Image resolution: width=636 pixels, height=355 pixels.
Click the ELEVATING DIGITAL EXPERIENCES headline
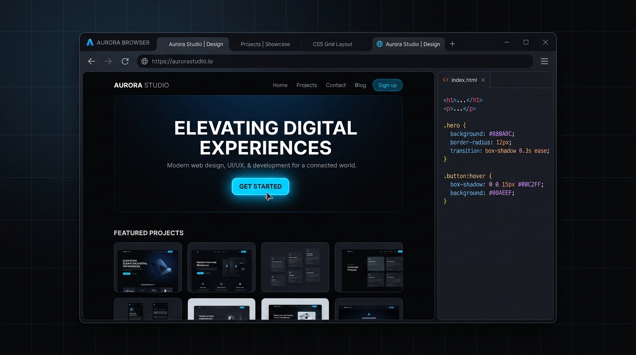pyautogui.click(x=266, y=138)
